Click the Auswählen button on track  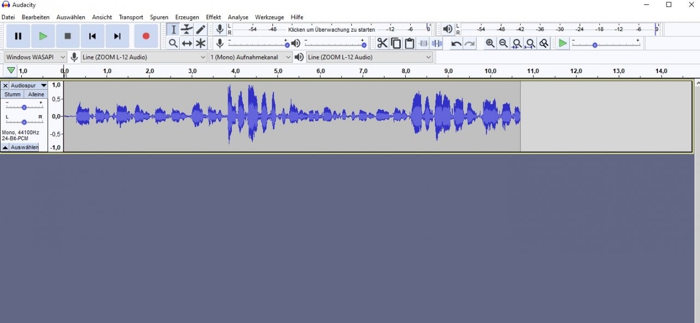click(x=25, y=147)
